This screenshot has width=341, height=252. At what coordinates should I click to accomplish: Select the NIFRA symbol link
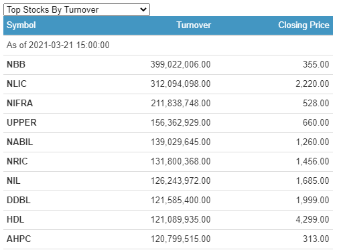pos(20,104)
